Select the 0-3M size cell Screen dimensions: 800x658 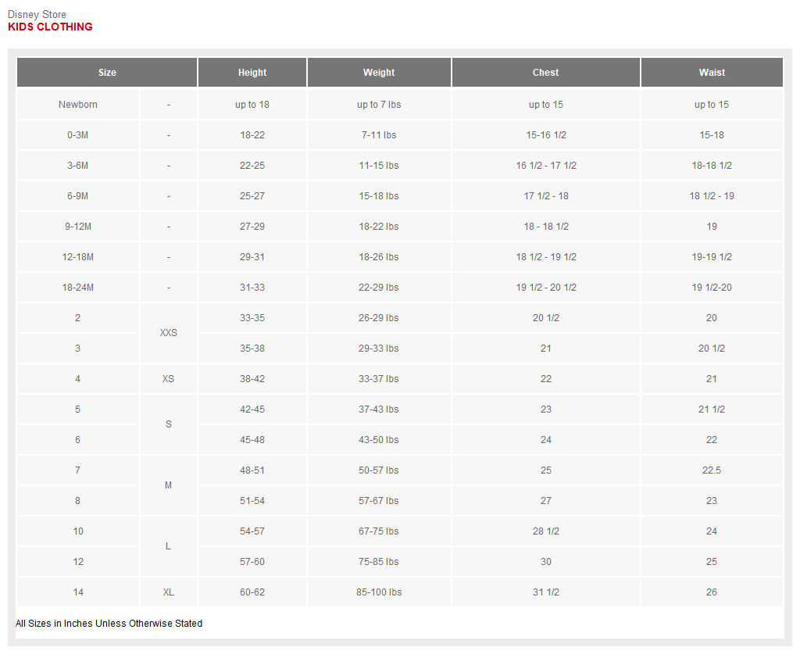tap(78, 135)
